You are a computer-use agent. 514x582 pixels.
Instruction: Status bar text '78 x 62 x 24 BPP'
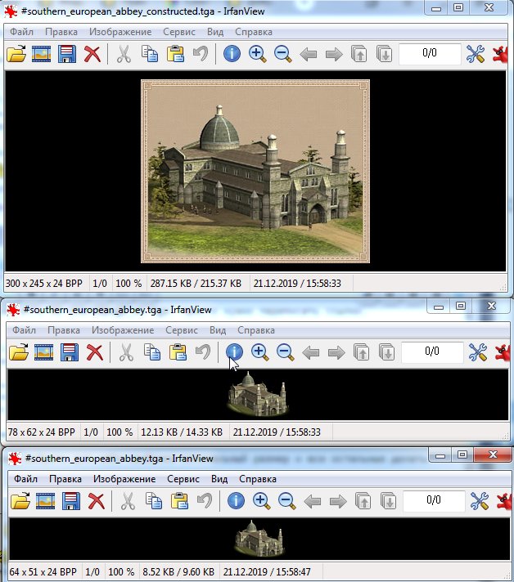(x=41, y=432)
